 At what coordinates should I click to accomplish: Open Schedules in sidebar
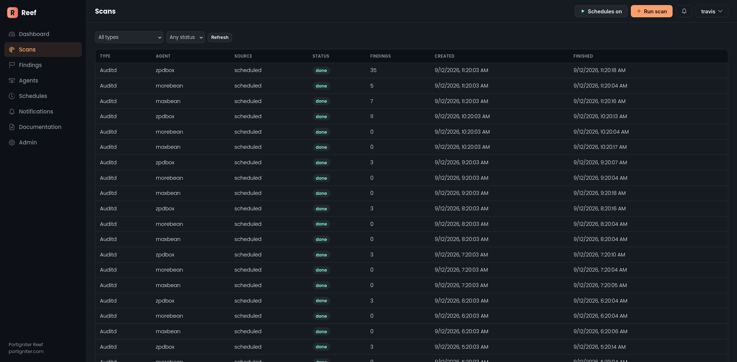pyautogui.click(x=43, y=96)
